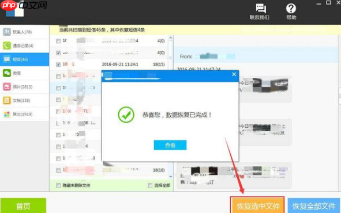The width and height of the screenshot is (341, 213).
Task: Go to 首页 with green button
Action: tap(23, 206)
